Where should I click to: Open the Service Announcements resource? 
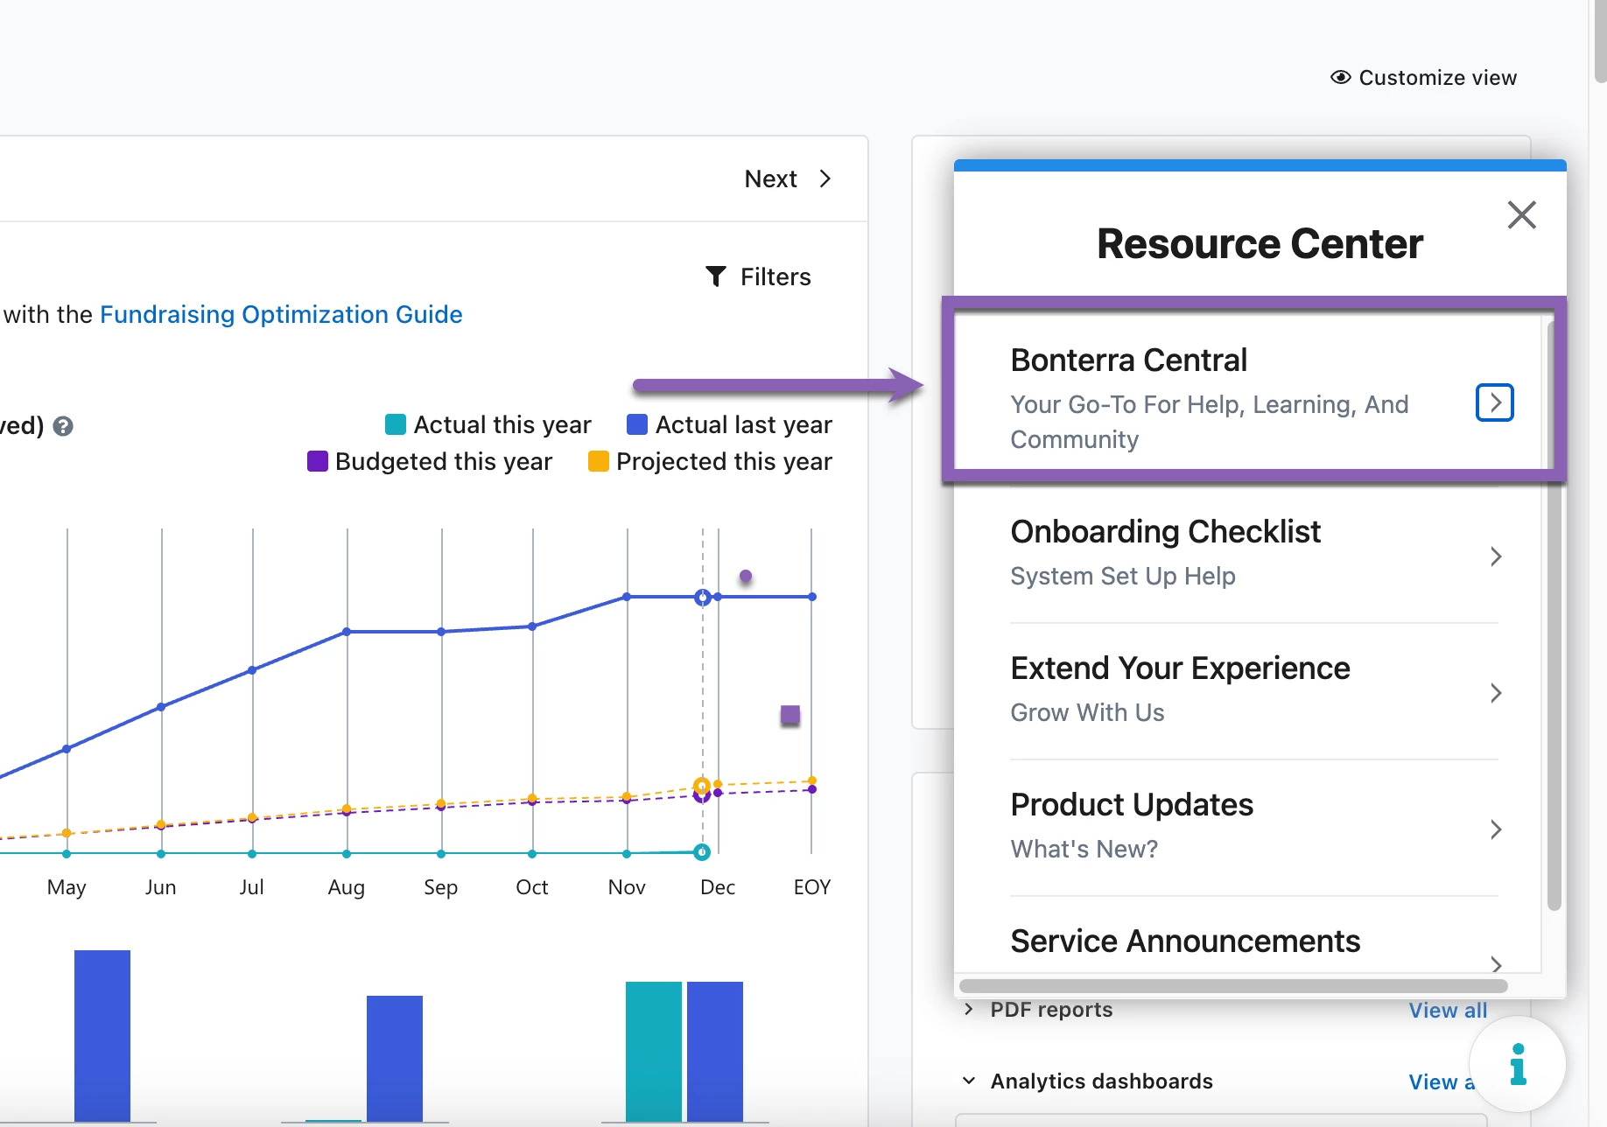point(1254,936)
